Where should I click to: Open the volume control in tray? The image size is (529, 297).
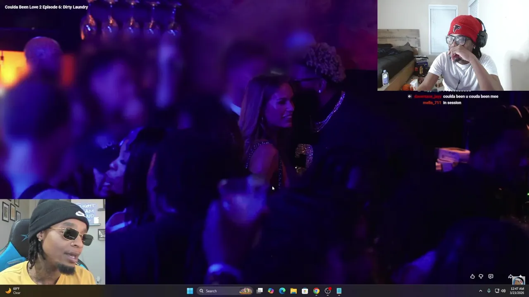coord(503,291)
